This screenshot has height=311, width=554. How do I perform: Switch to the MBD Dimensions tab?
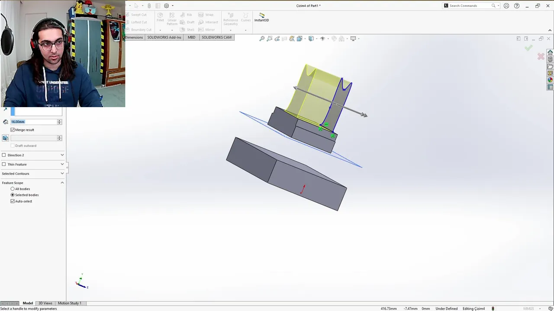(134, 37)
